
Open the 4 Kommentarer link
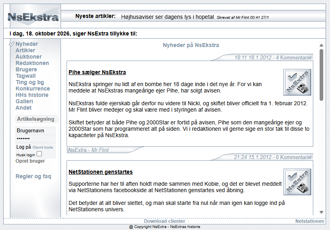coord(294,58)
